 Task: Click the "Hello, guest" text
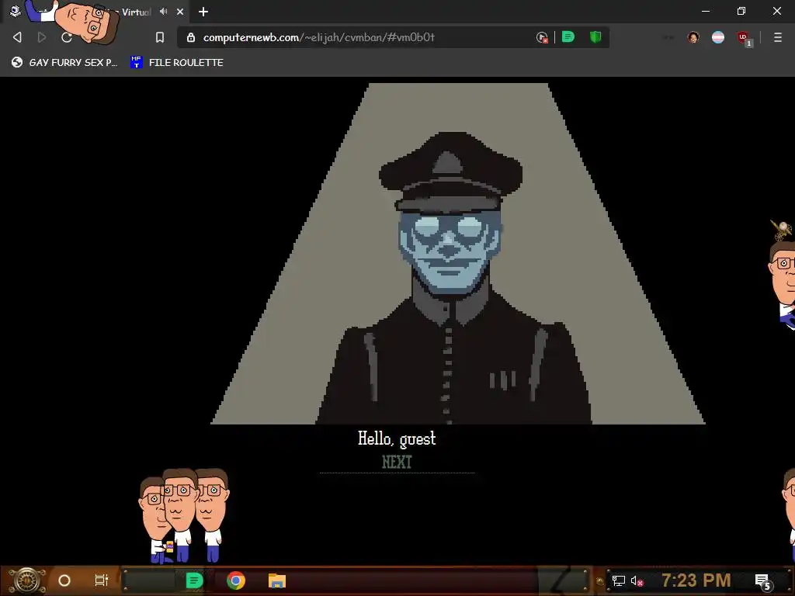click(x=397, y=439)
